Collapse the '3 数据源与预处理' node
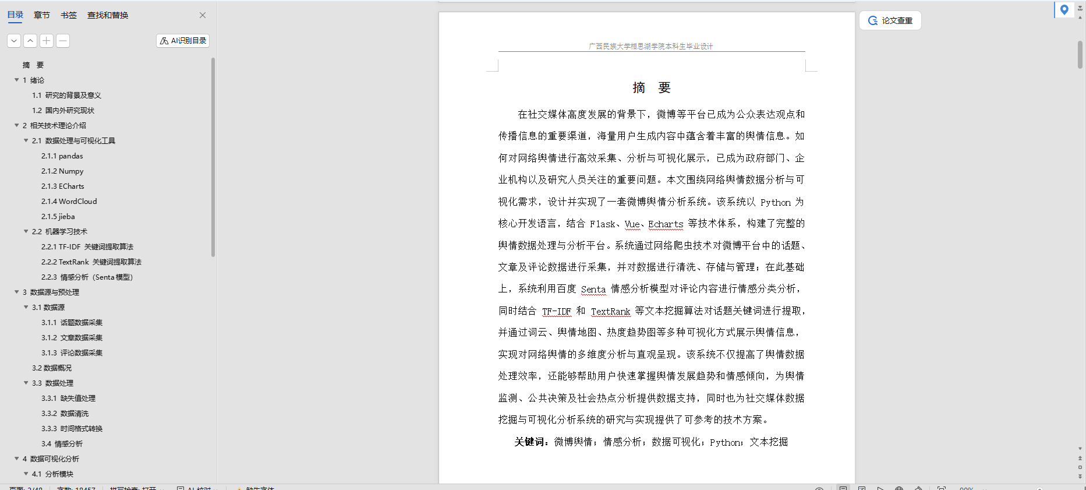1086x490 pixels. click(x=17, y=292)
